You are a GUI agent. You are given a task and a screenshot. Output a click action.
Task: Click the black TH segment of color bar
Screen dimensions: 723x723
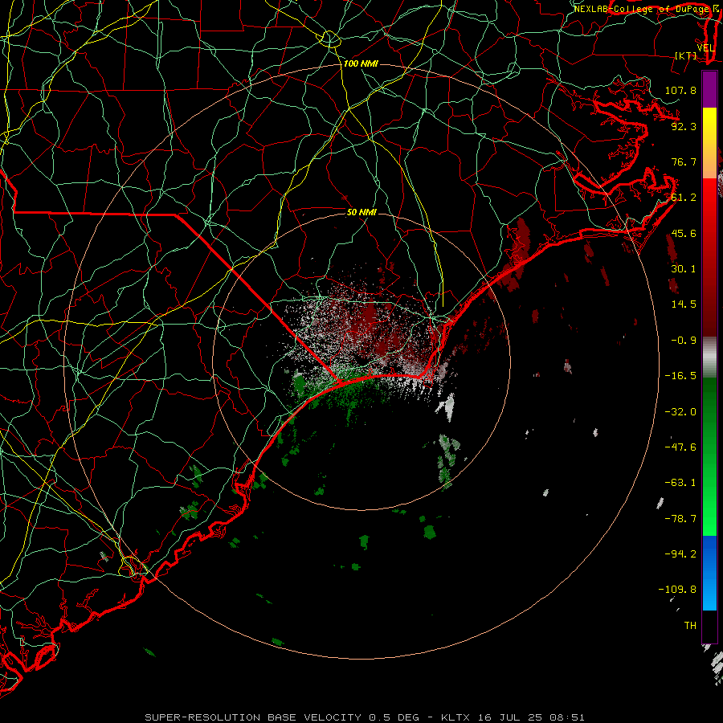709,626
